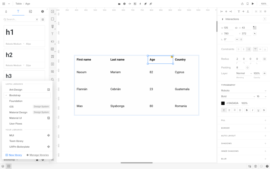Clear the library search field

point(37,20)
